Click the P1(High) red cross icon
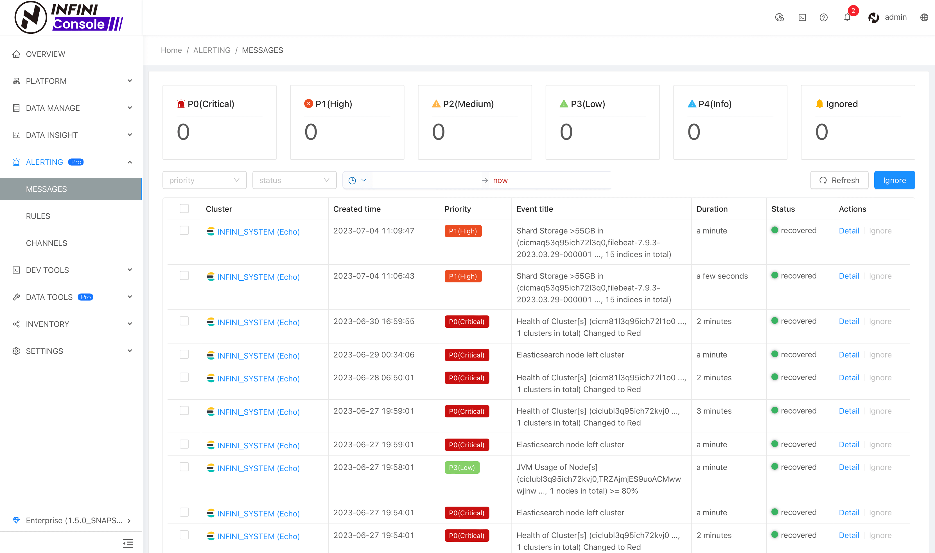Screen dimensions: 935x553 [x=308, y=104]
